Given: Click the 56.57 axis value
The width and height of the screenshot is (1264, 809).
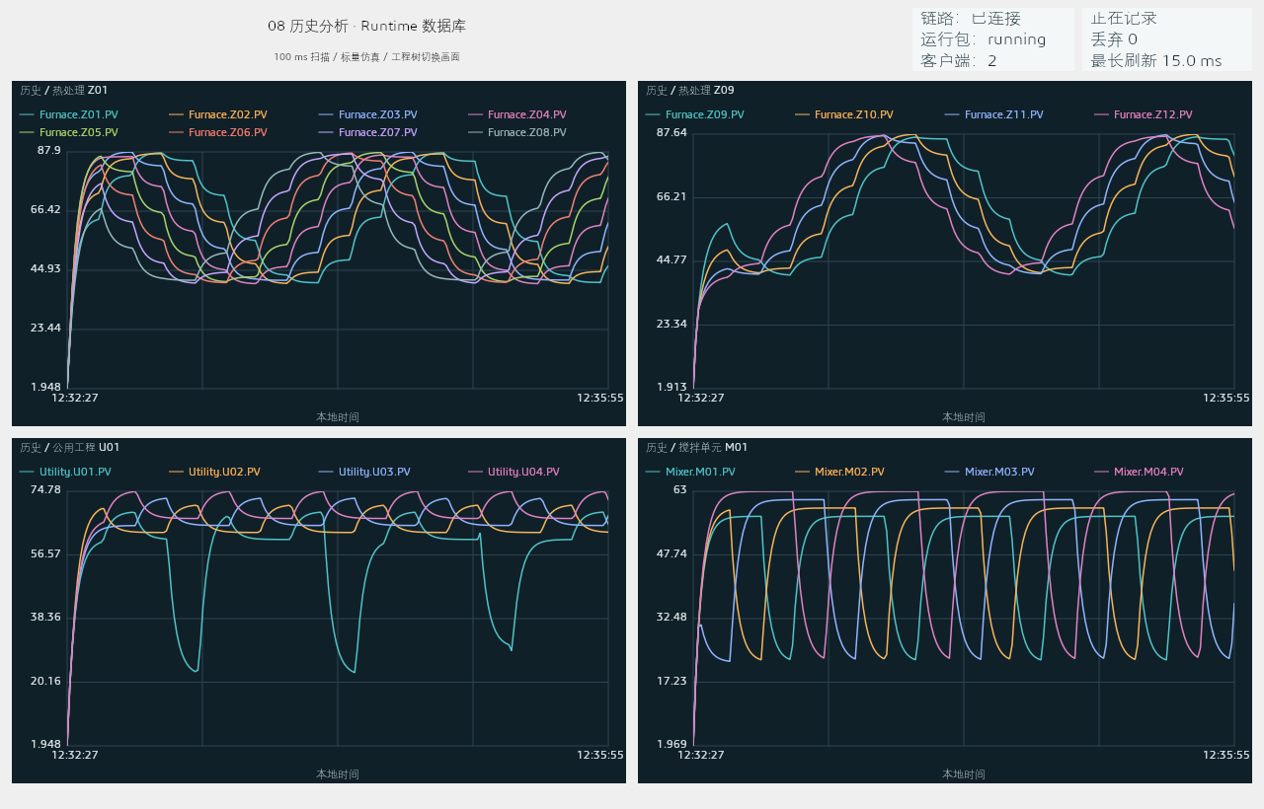Looking at the screenshot, I should 45,554.
